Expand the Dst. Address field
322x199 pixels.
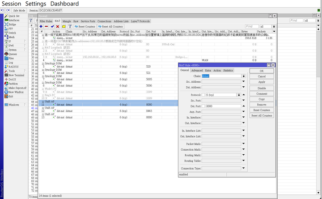tap(244, 87)
